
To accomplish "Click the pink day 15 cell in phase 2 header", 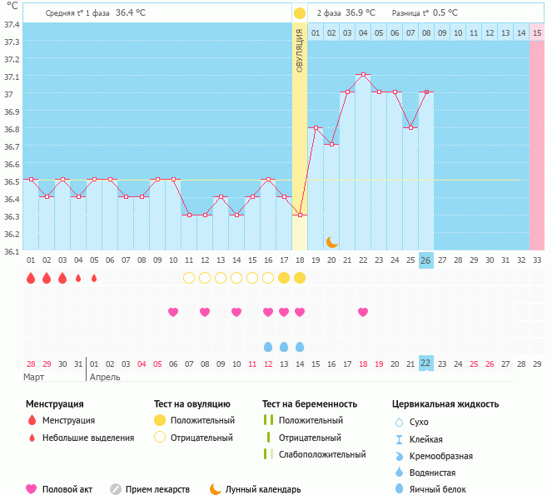I will pos(537,32).
